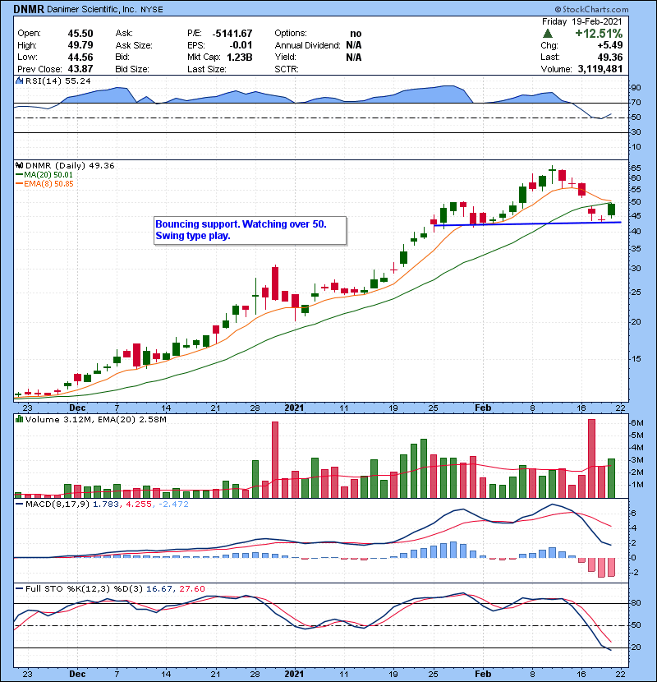Click the Chg value +5.49

click(x=610, y=45)
